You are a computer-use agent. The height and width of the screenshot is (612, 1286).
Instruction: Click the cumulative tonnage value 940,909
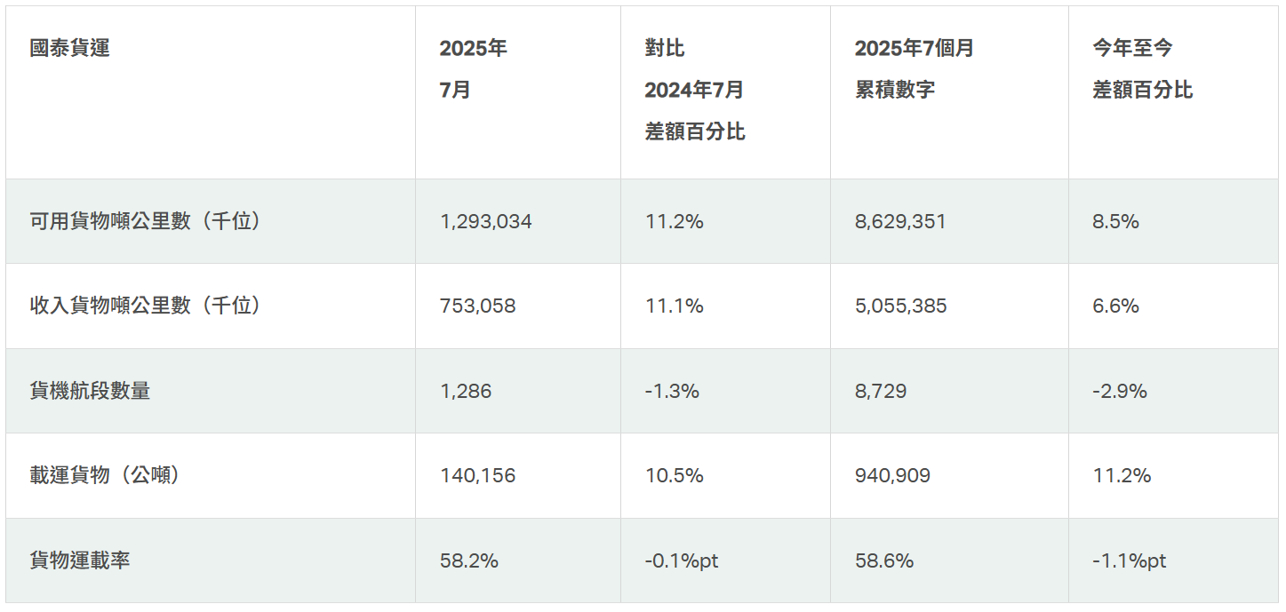coord(892,475)
